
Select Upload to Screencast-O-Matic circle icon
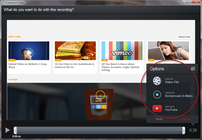point(157,95)
